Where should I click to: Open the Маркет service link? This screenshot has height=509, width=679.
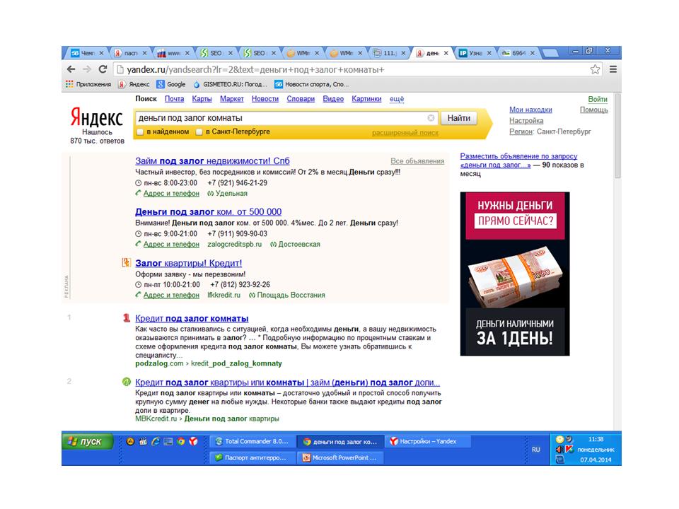(x=232, y=99)
